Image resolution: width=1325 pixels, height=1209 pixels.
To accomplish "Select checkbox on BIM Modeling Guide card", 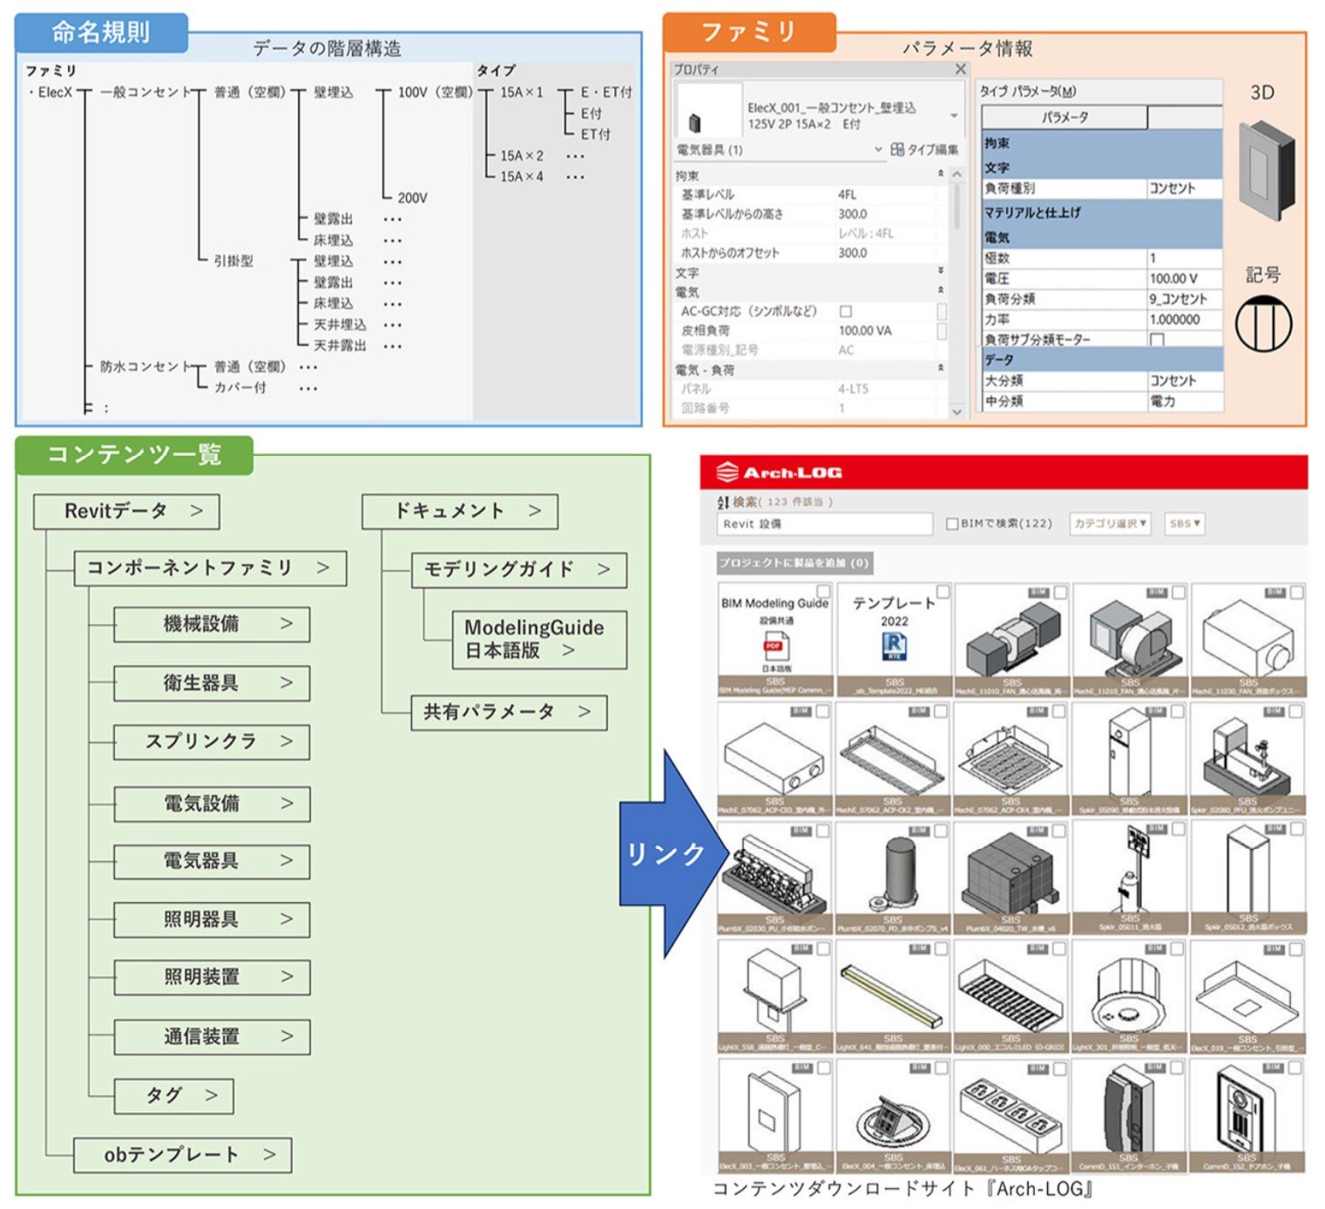I will (x=823, y=591).
